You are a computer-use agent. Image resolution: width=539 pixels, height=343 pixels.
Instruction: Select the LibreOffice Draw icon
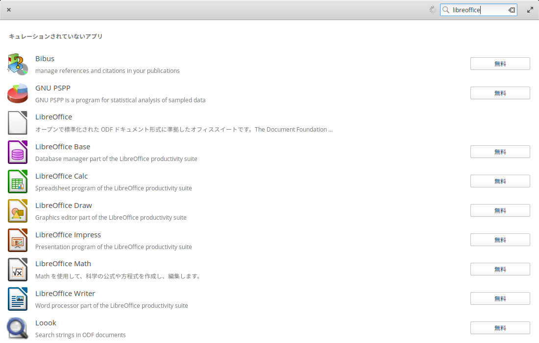click(18, 211)
